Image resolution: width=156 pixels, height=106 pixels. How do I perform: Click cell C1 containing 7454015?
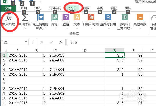point(55,55)
